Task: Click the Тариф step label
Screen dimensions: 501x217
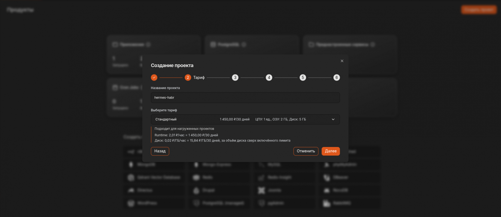Action: [x=199, y=77]
